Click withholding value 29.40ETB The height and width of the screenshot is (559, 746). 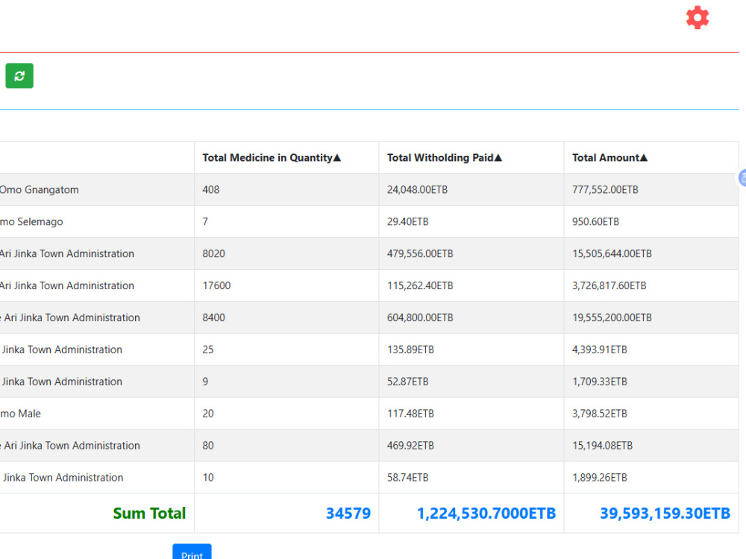[408, 221]
